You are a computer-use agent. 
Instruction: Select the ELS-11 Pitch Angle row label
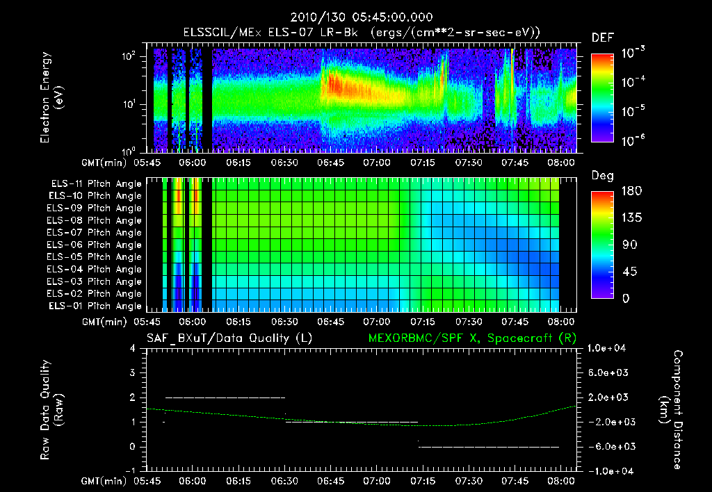pos(96,184)
